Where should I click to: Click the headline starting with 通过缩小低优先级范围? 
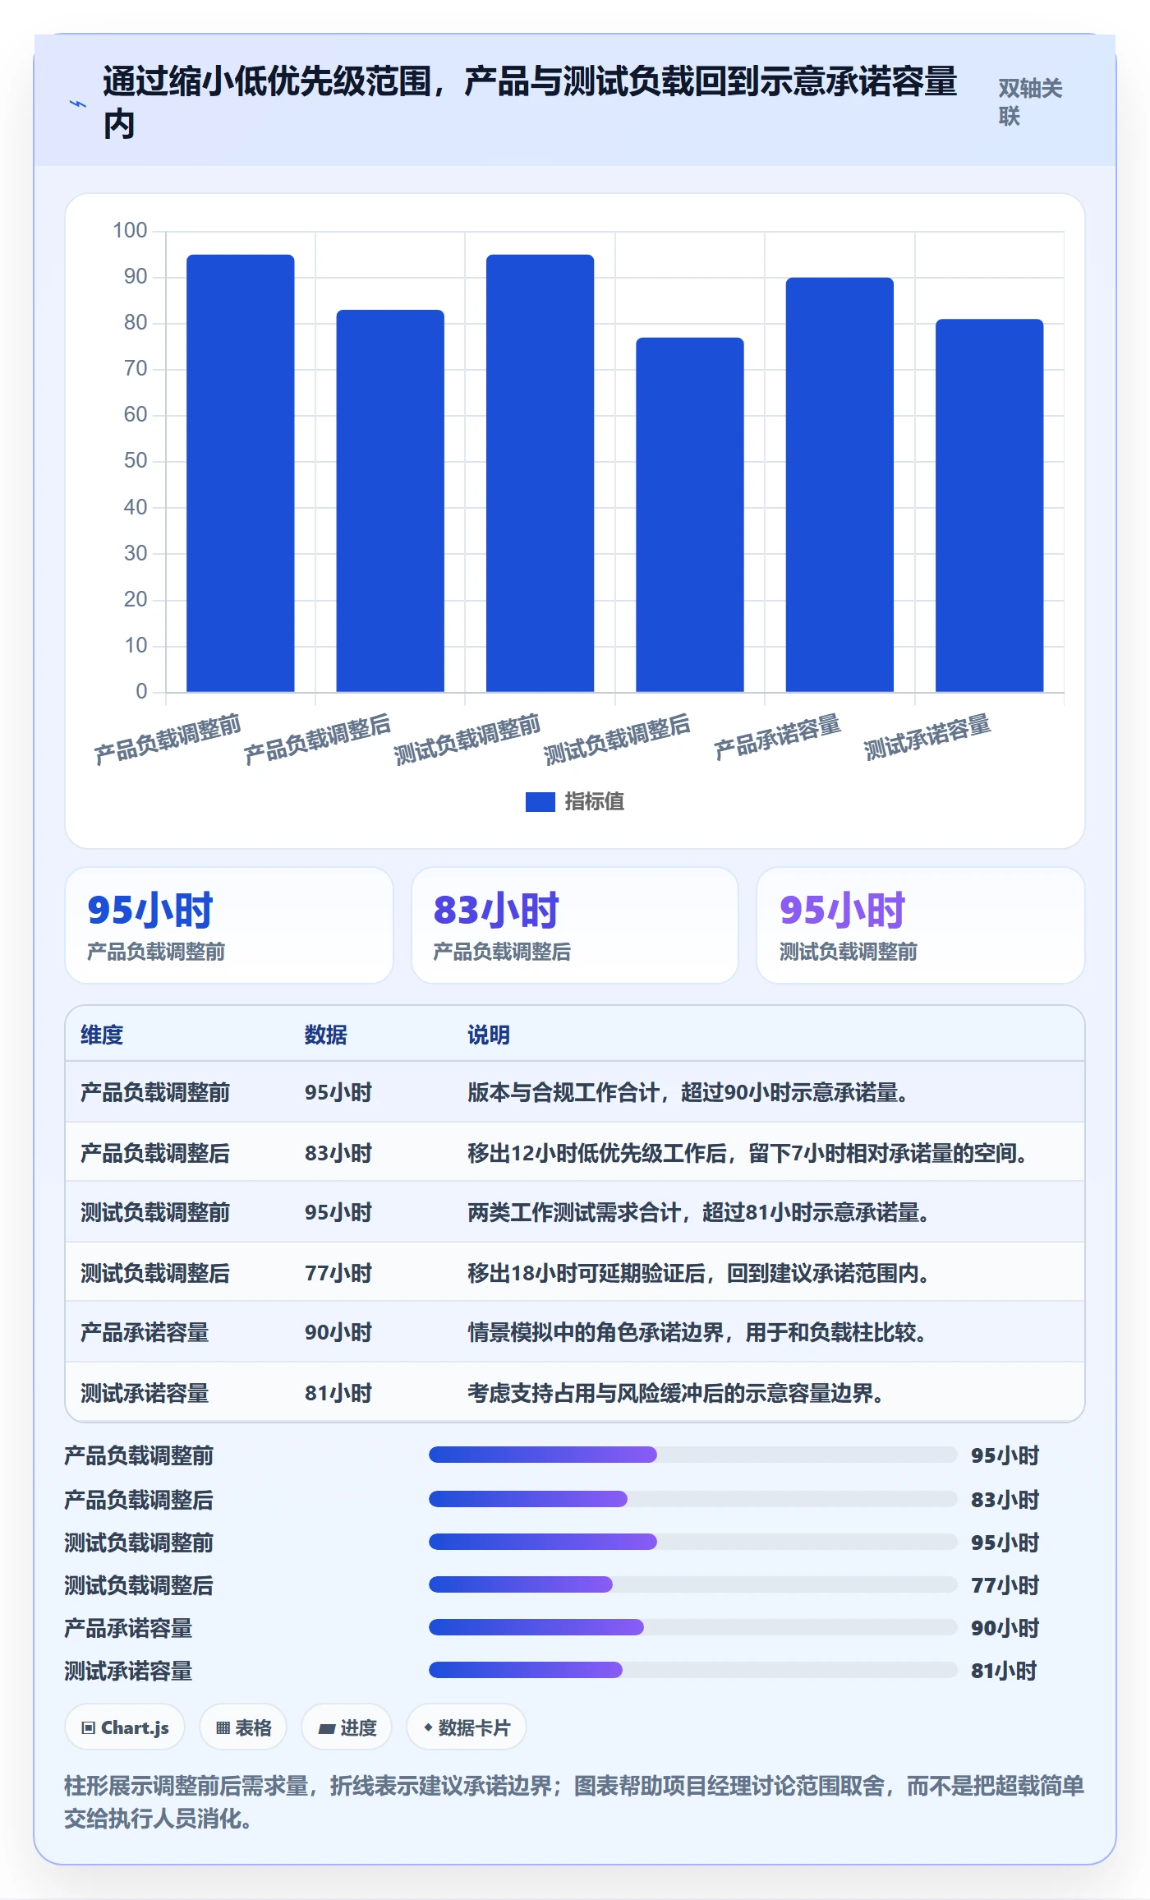point(530,103)
